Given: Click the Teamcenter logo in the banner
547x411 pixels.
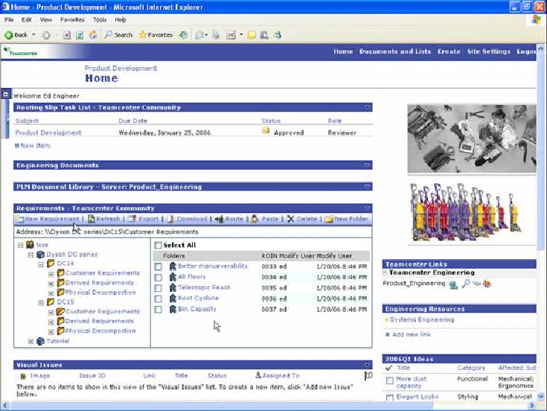Looking at the screenshot, I should click(20, 52).
